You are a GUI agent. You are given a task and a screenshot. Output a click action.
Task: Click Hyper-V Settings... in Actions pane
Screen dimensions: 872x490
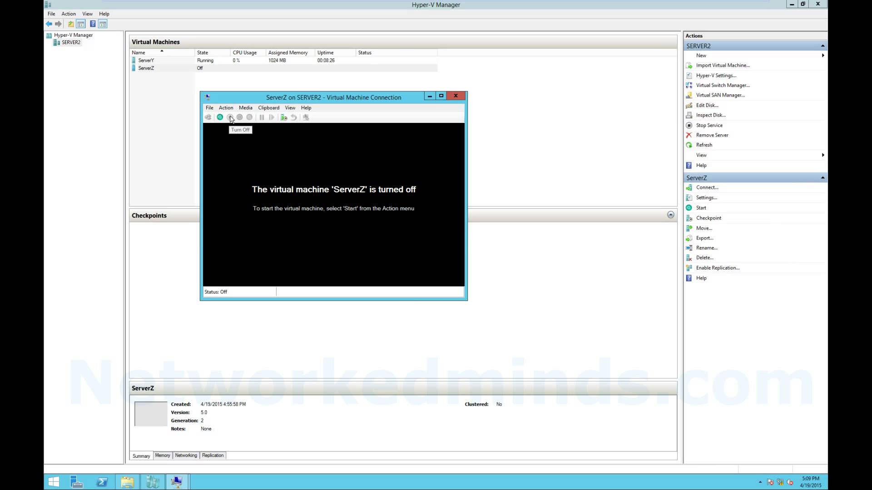click(716, 75)
